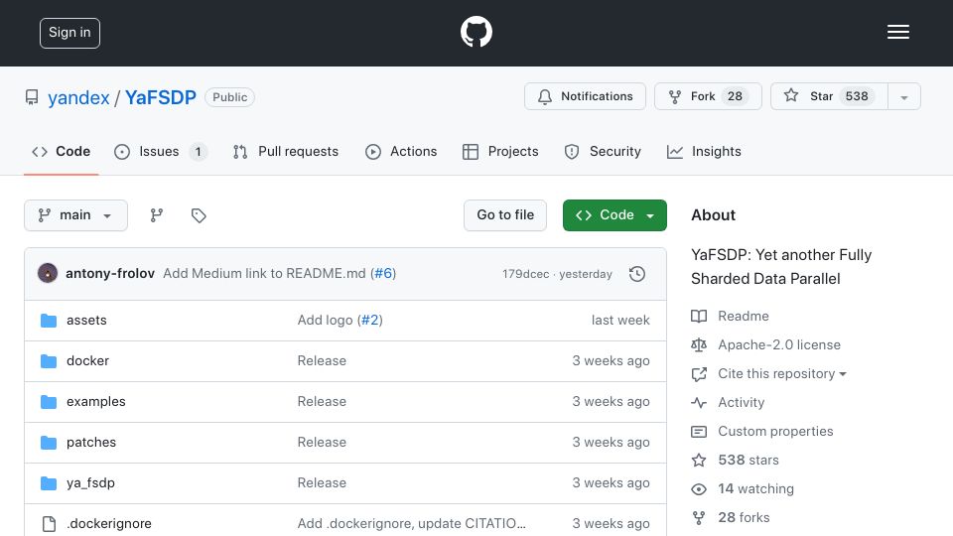This screenshot has width=953, height=536.
Task: Open commit hash 179dcec
Action: point(526,274)
